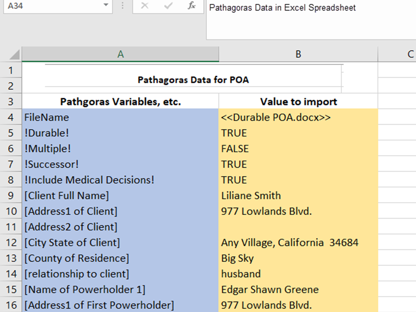Select row 6 header

coord(11,148)
